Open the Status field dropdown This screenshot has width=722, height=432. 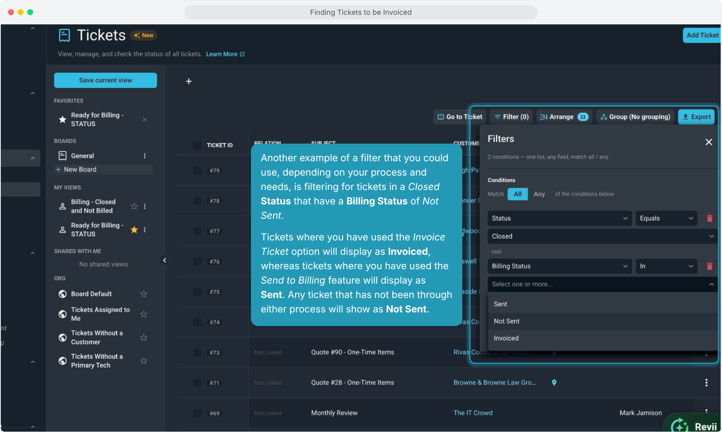click(560, 218)
